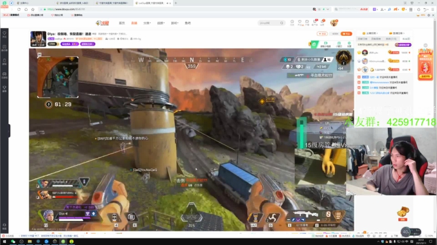Click the orange follow heart button

(346, 34)
